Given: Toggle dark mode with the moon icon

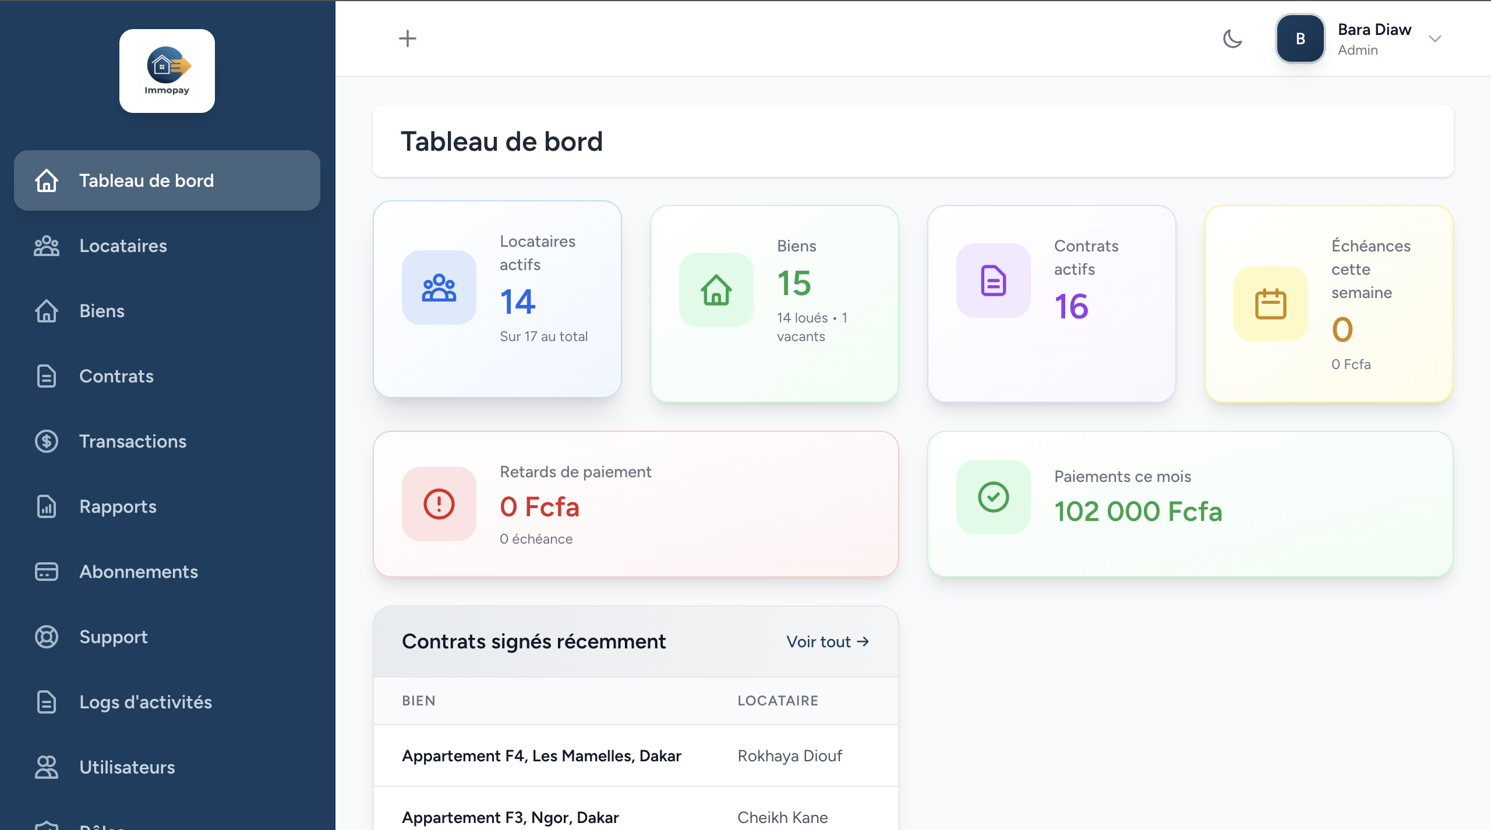Looking at the screenshot, I should [x=1232, y=38].
